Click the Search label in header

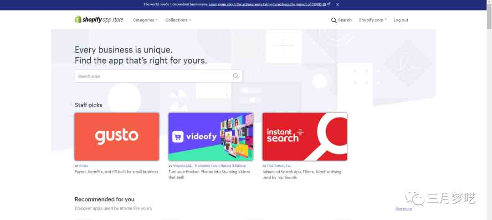(x=345, y=20)
